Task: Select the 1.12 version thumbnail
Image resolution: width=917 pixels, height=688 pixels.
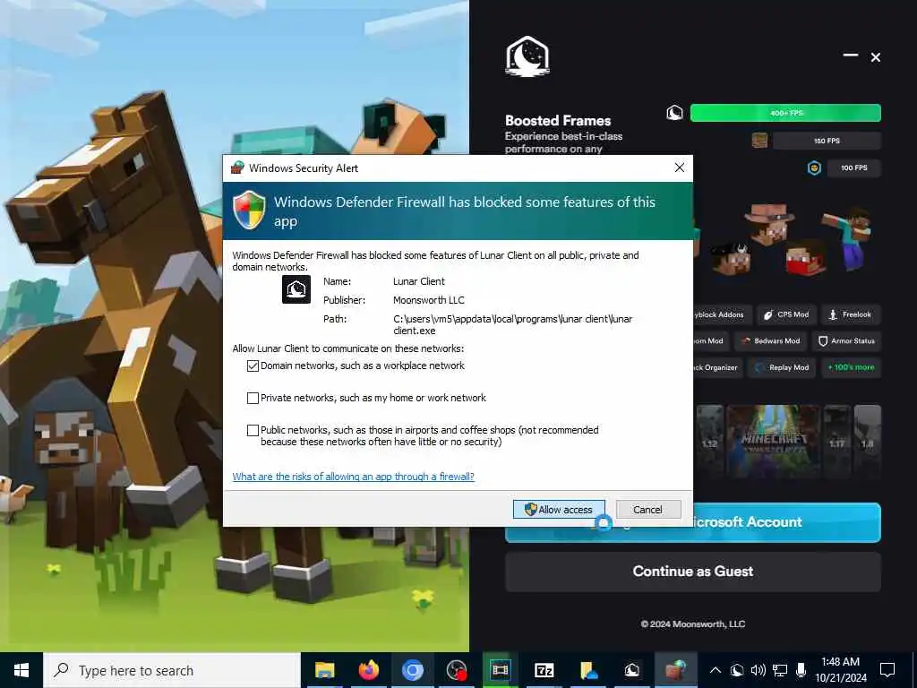Action: (709, 441)
